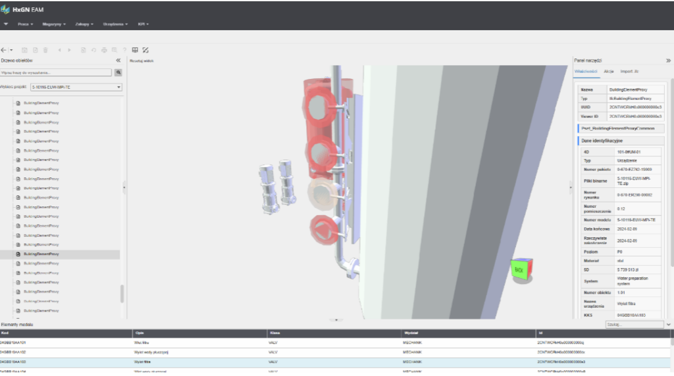Sort by the Opis column header

[x=200, y=333]
